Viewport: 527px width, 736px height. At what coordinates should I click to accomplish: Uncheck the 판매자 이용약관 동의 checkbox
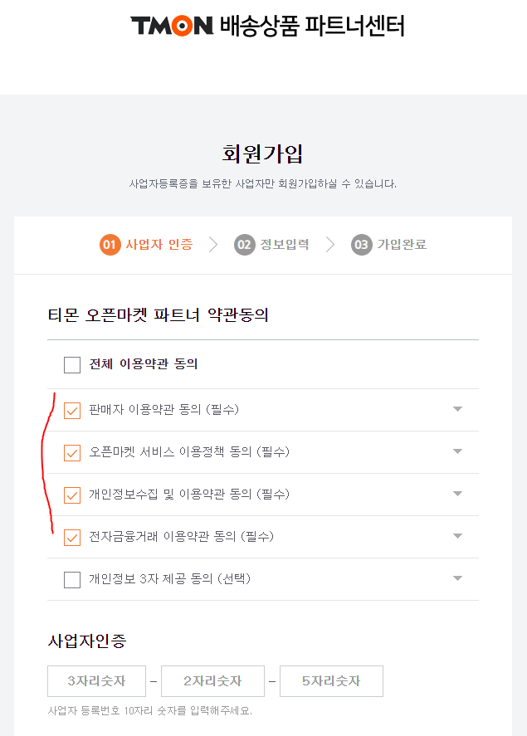point(71,408)
